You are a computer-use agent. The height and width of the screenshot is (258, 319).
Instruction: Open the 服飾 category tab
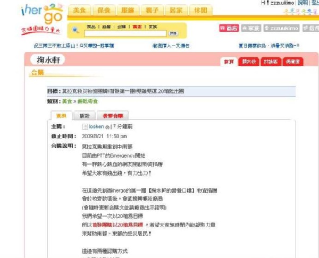pyautogui.click(x=128, y=11)
